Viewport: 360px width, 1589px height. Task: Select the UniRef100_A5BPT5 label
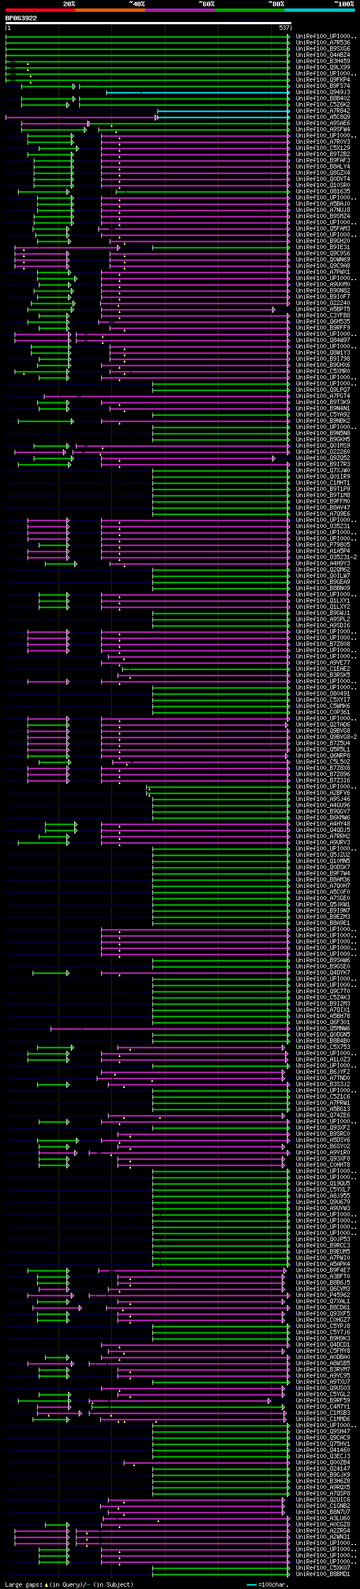[323, 309]
